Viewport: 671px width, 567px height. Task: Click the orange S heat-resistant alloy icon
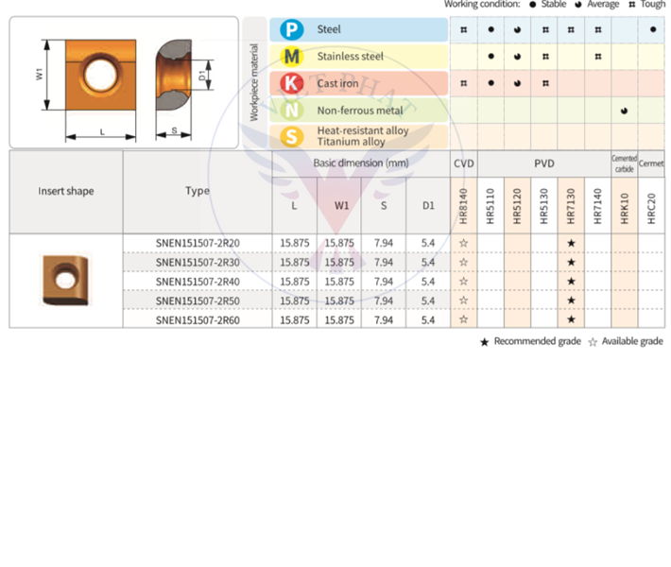coord(291,137)
